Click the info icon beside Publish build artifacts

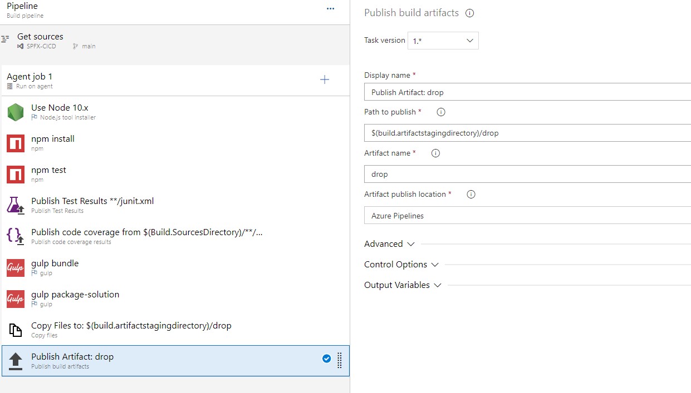point(469,13)
